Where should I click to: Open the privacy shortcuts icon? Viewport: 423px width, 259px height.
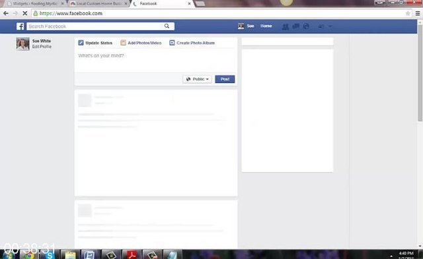click(x=321, y=26)
